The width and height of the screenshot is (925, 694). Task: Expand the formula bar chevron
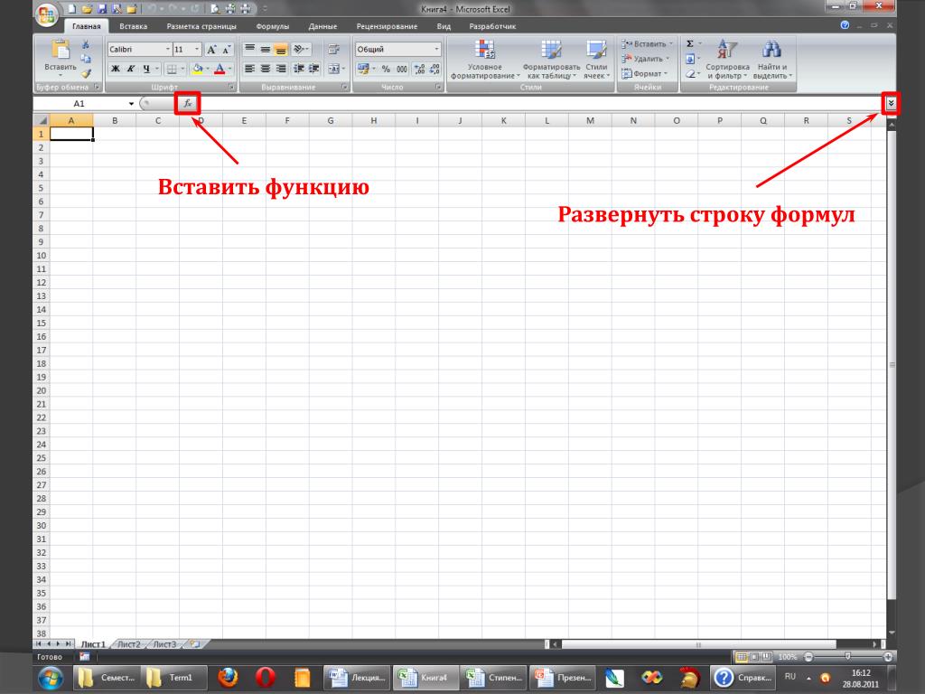[x=891, y=104]
